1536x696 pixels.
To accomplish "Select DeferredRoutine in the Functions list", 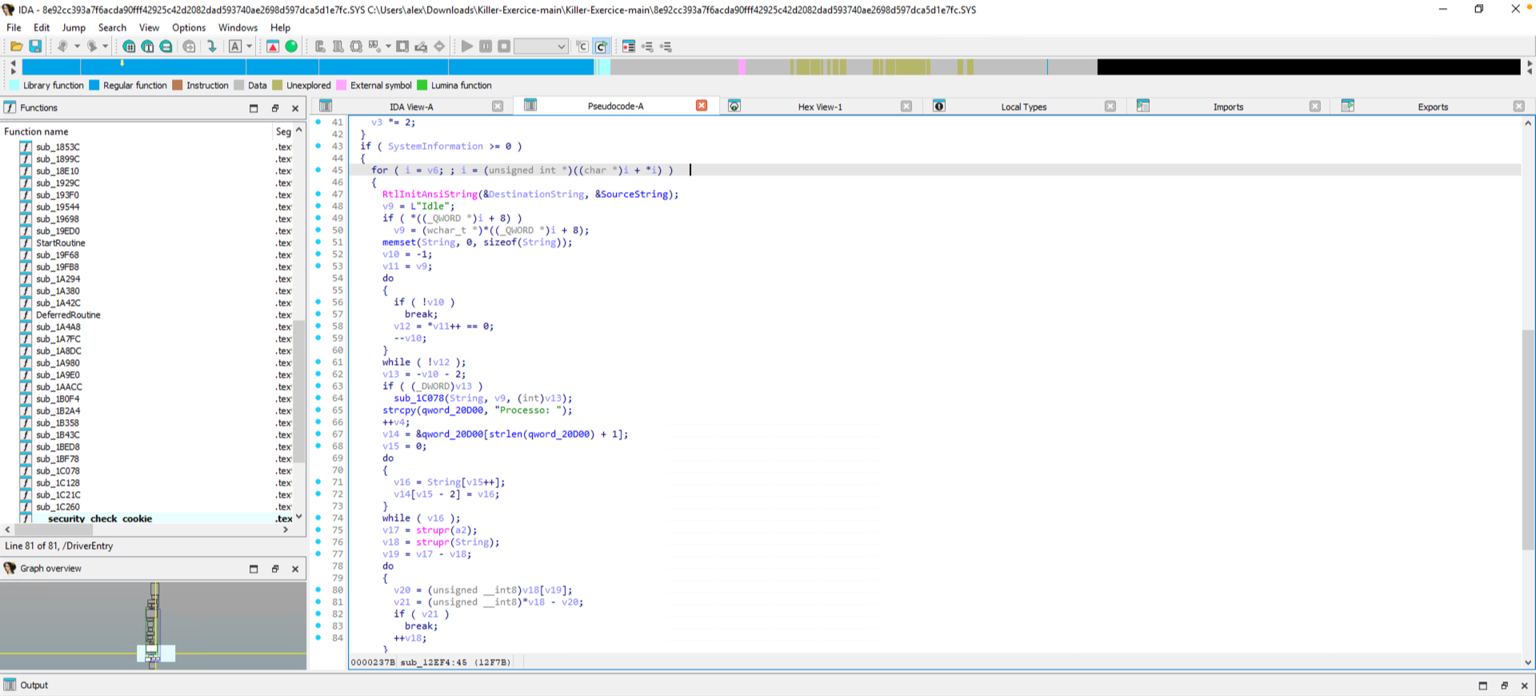I will click(x=68, y=315).
